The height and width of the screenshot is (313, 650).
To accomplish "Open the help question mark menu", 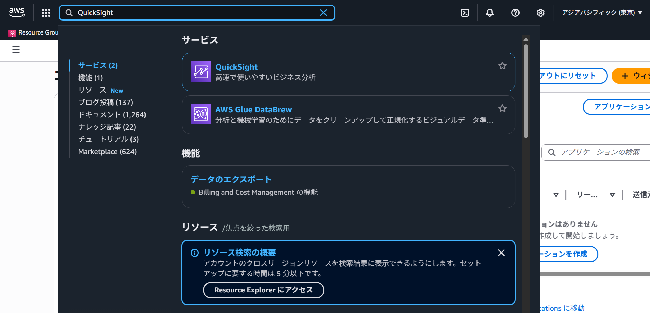I will 515,13.
